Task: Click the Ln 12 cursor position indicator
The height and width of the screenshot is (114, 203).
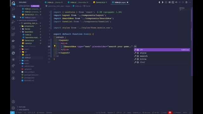Action: click(101, 113)
